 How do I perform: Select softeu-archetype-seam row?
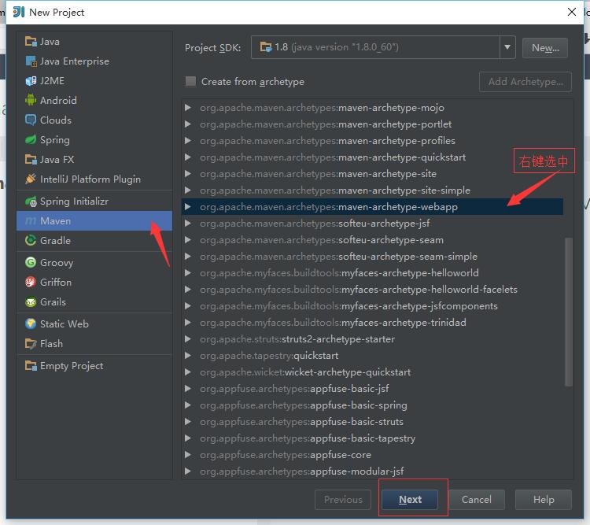[x=372, y=240]
